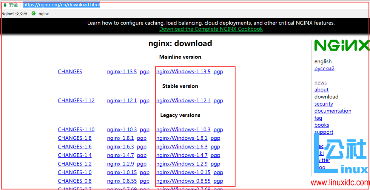Open the CHANGES-0.8 link
370x190 pixels.
coord(75,181)
